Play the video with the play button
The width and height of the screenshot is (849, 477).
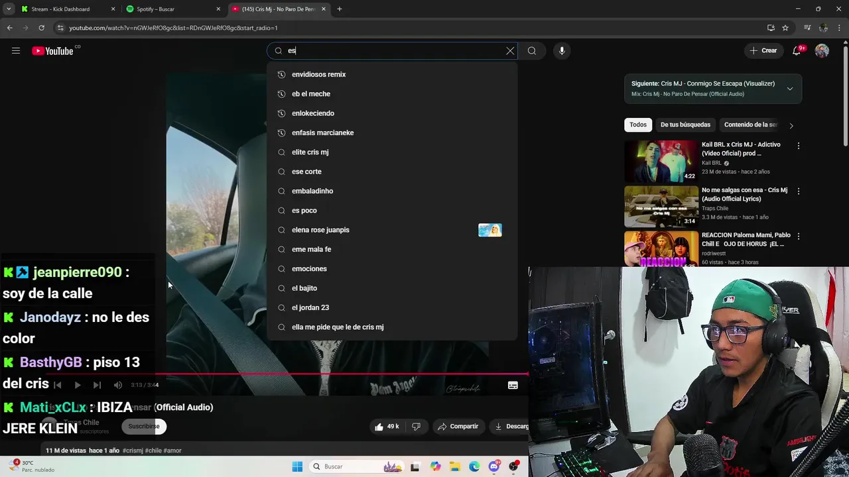coord(78,385)
